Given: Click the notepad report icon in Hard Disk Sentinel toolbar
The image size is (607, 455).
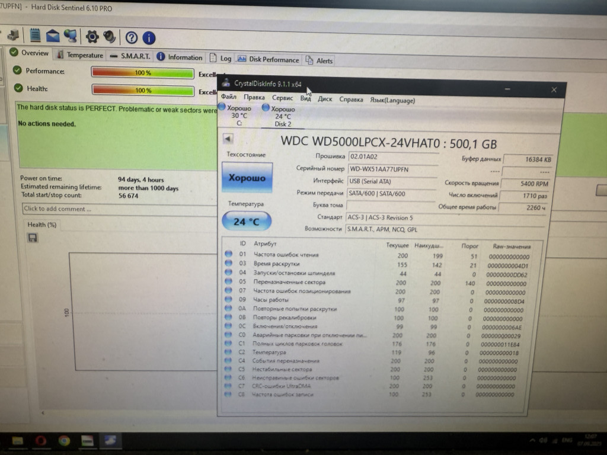Looking at the screenshot, I should (35, 35).
